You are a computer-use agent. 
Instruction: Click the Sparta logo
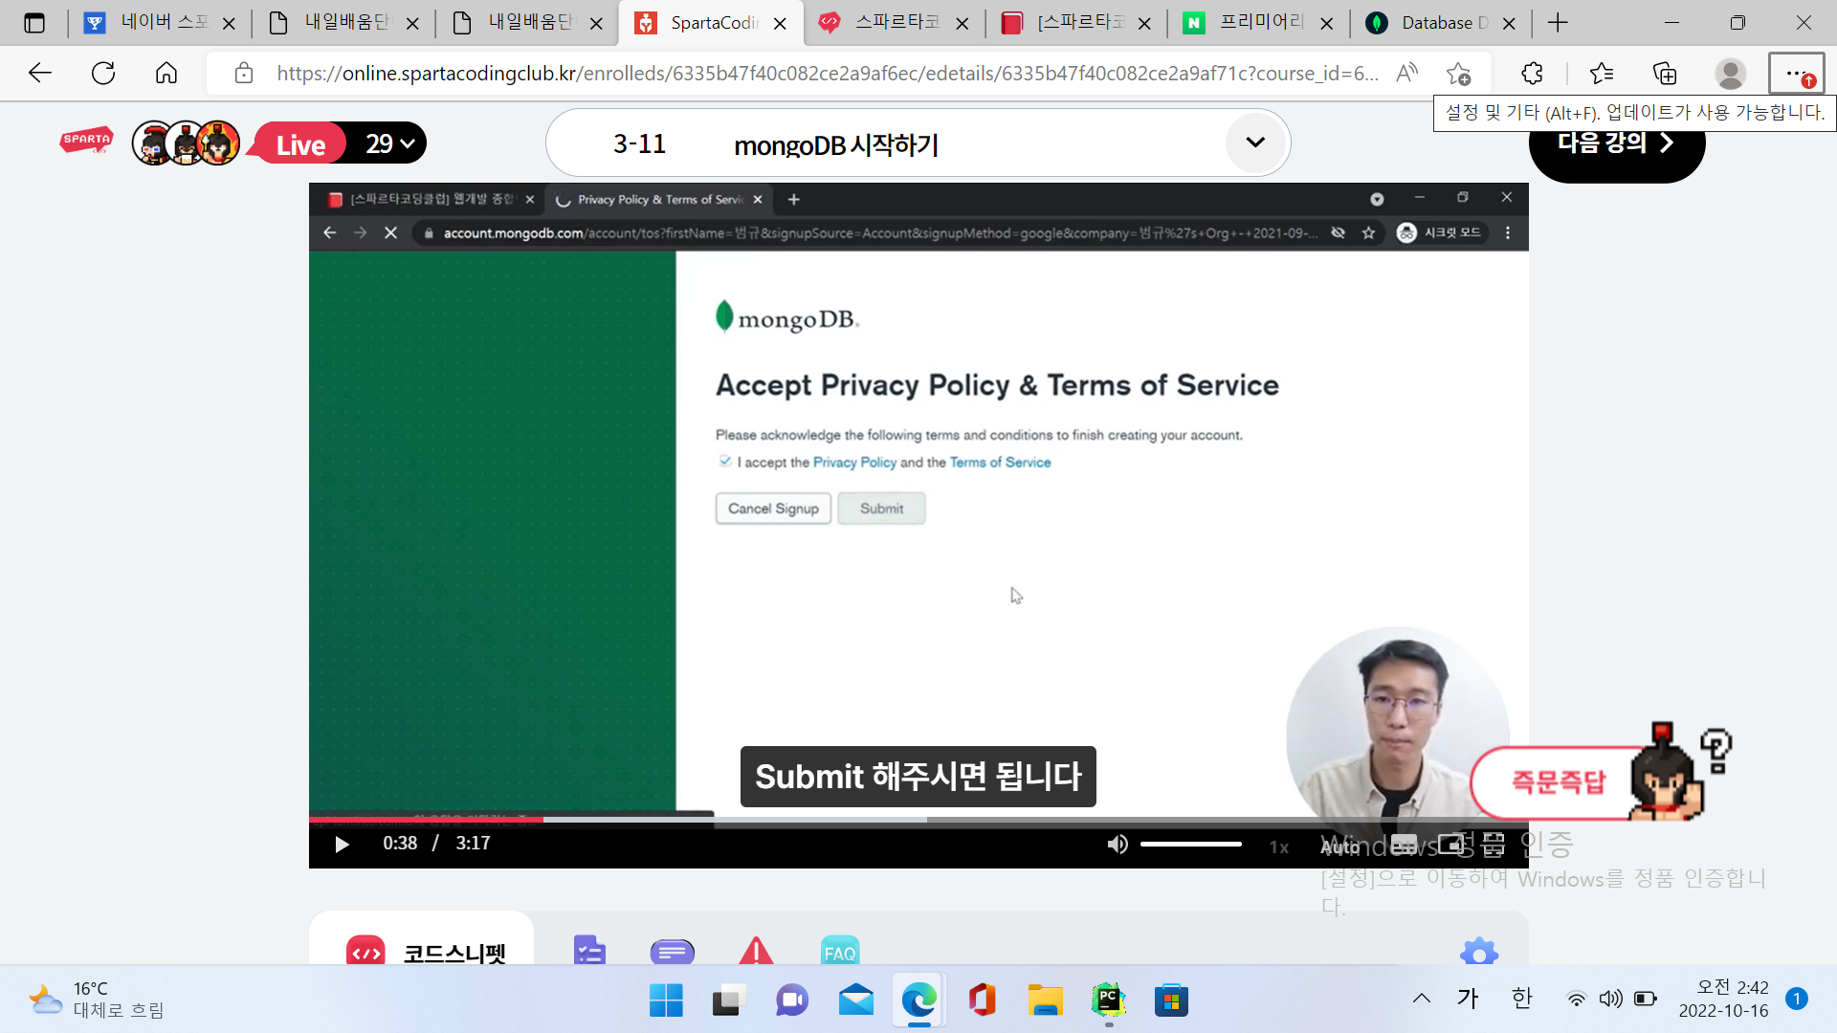tap(86, 141)
